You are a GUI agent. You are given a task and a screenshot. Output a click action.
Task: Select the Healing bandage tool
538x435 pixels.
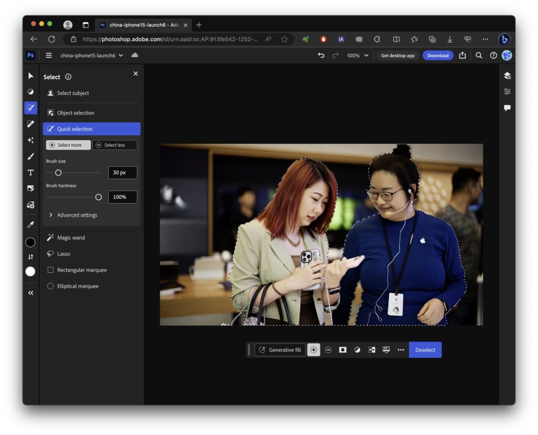click(x=30, y=124)
